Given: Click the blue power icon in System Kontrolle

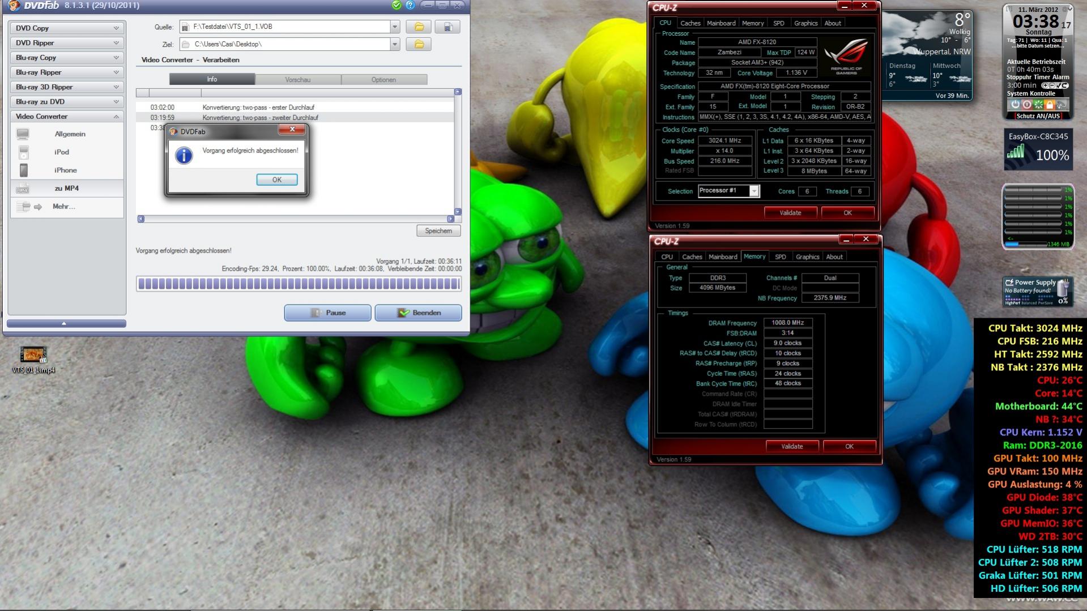Looking at the screenshot, I should coord(1015,104).
